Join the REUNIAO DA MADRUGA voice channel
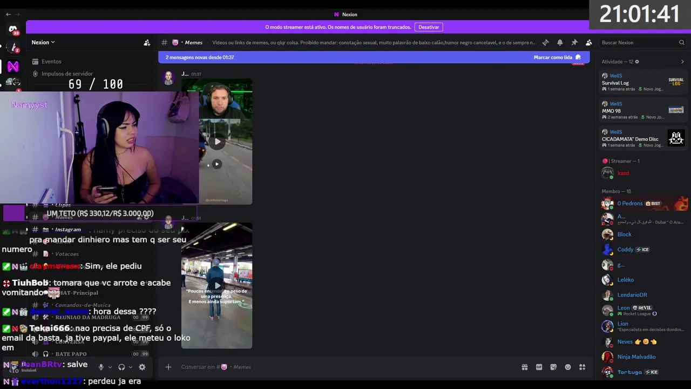This screenshot has width=691, height=389. click(88, 317)
